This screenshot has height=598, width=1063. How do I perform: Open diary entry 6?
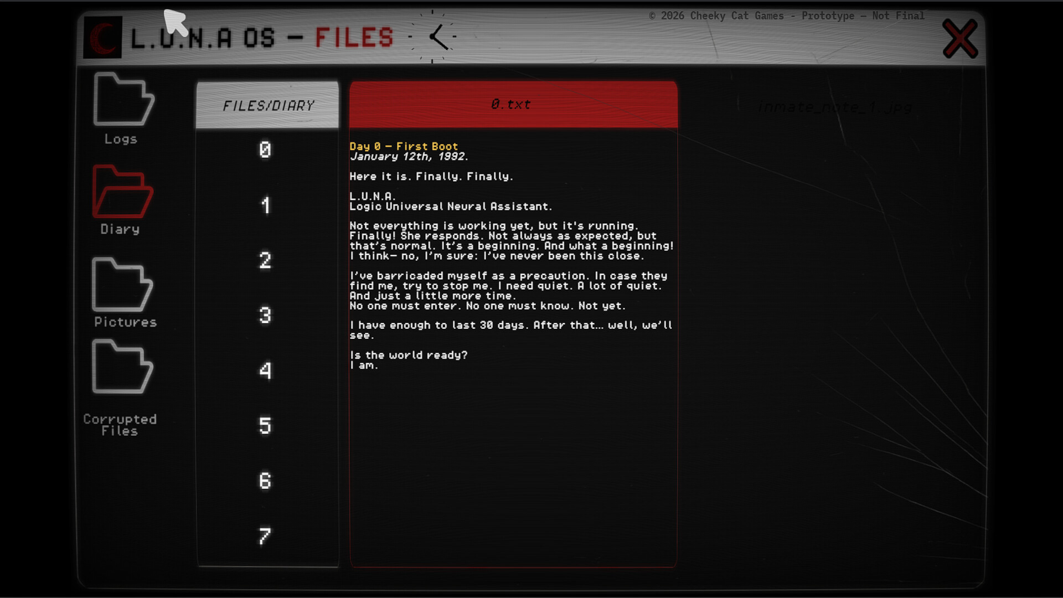pyautogui.click(x=265, y=480)
